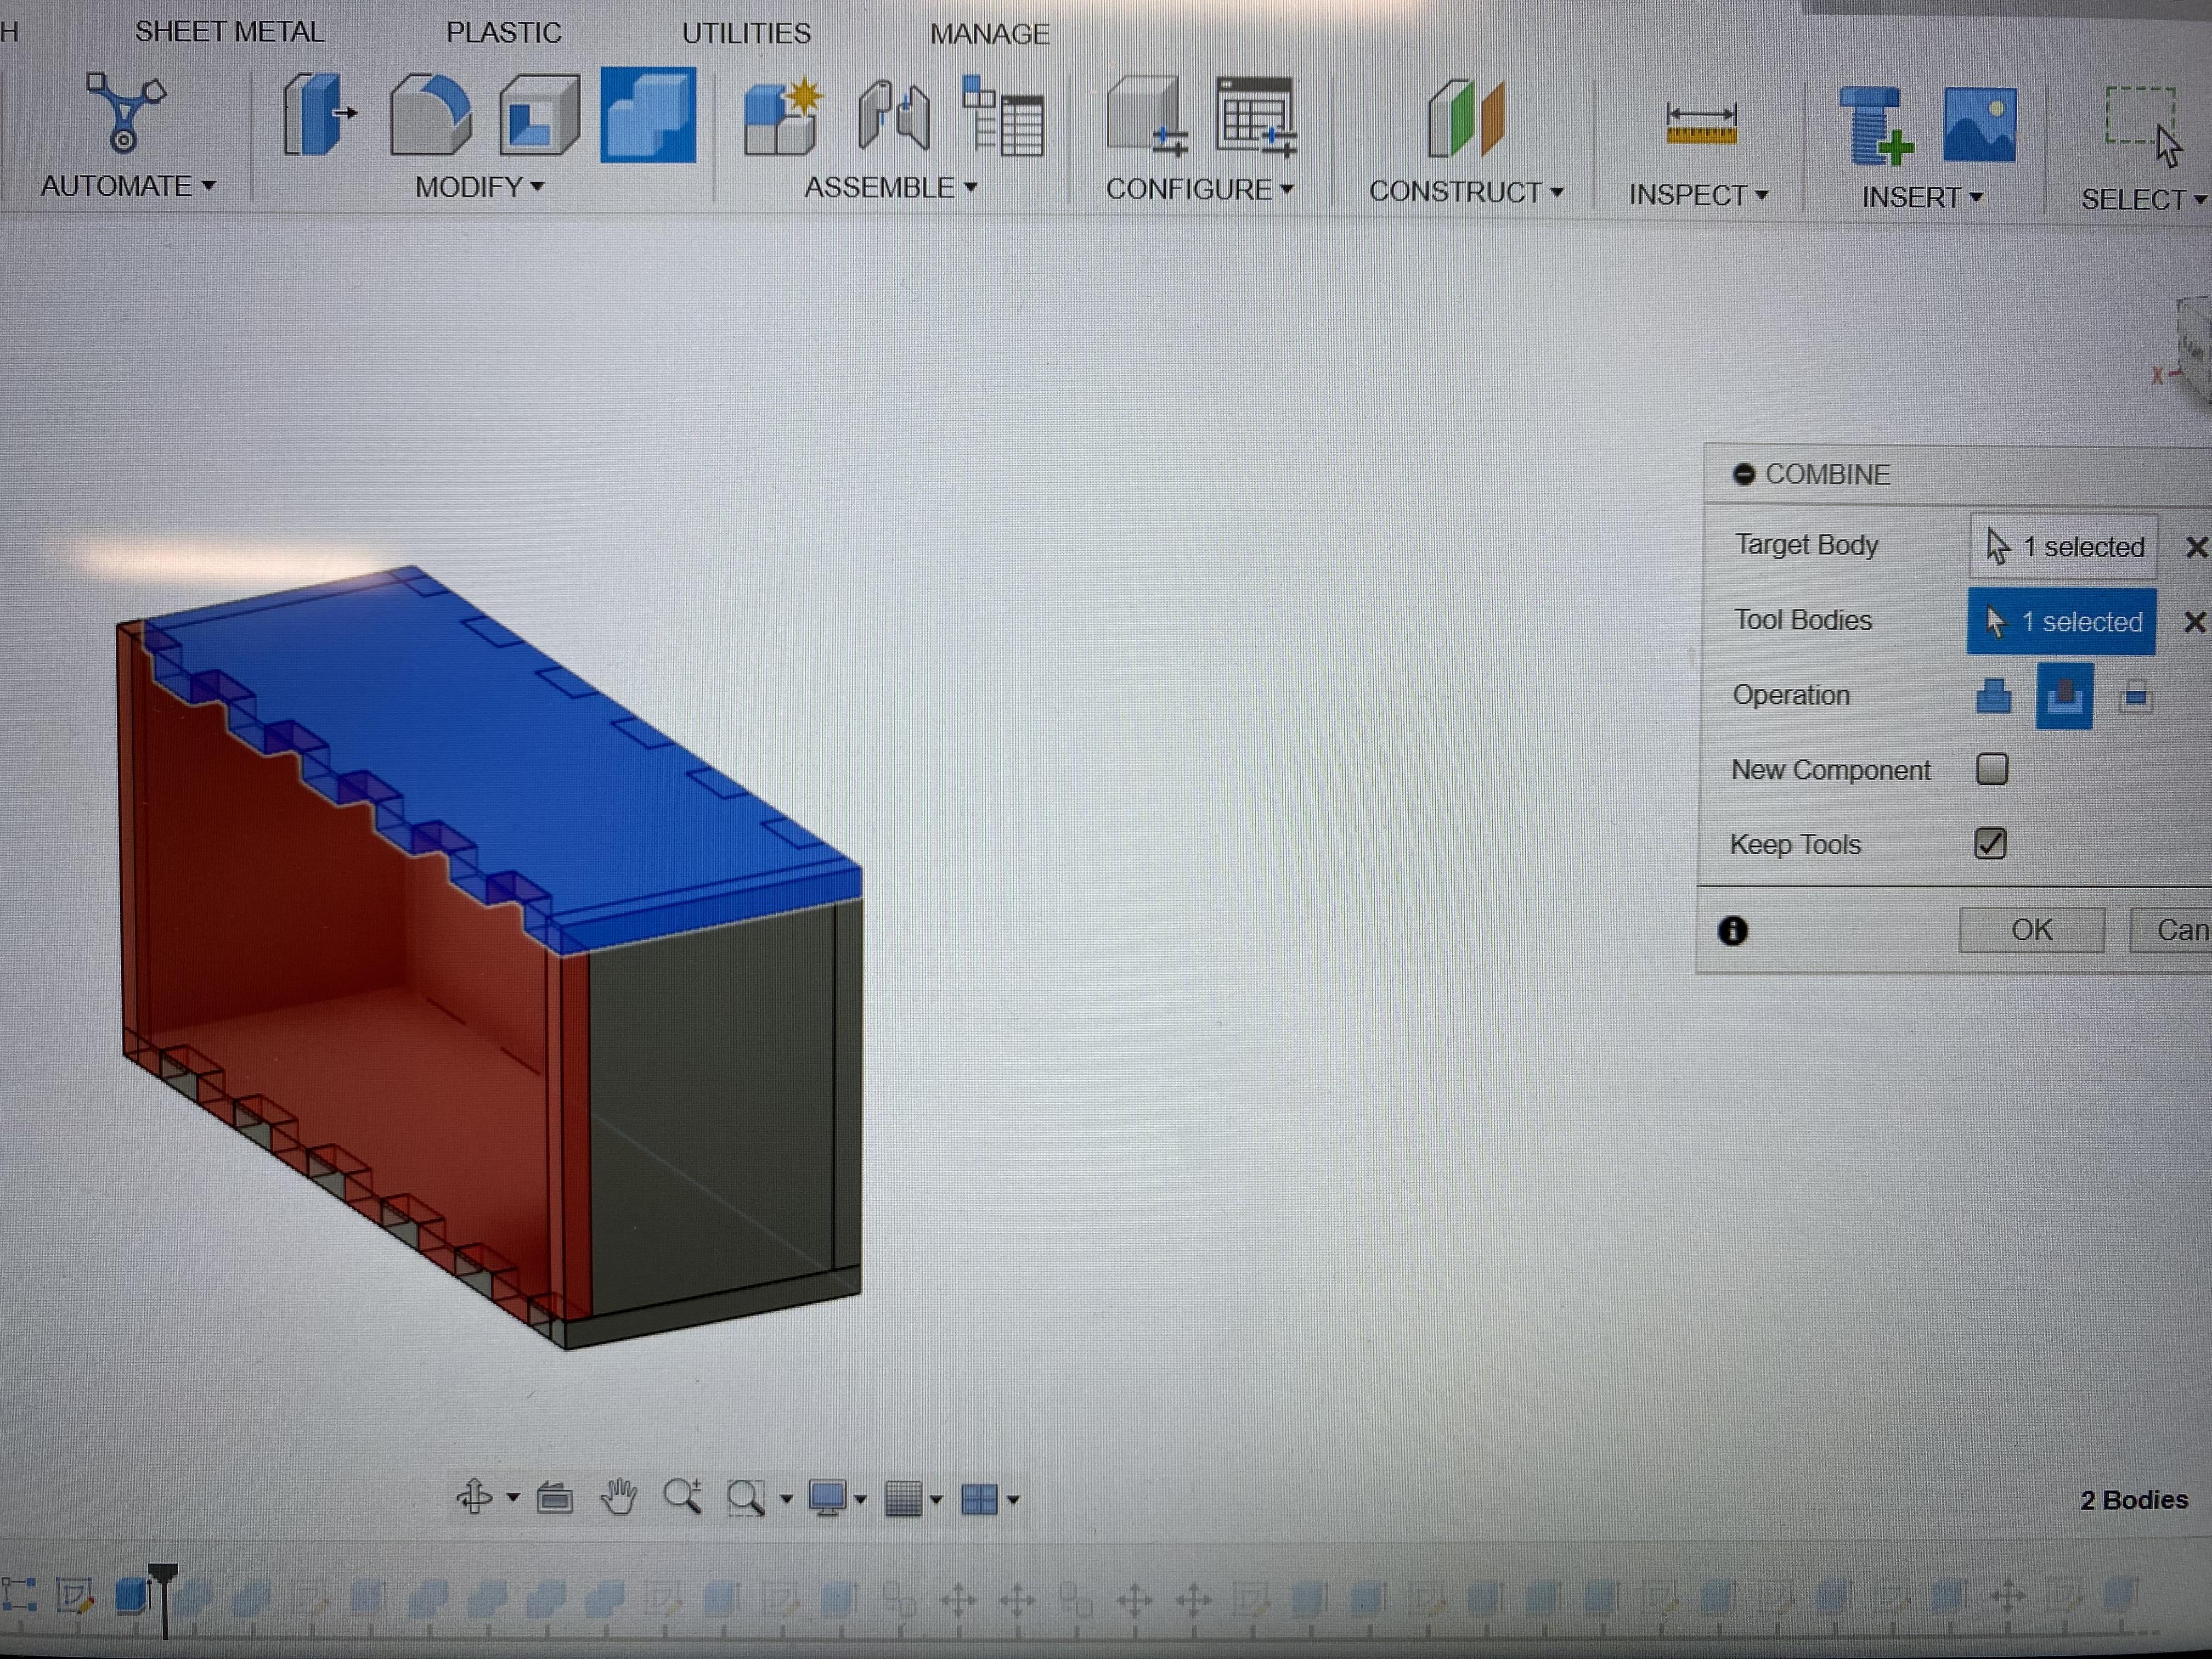2212x1659 pixels.
Task: Click the Select window-selection icon
Action: click(2143, 127)
